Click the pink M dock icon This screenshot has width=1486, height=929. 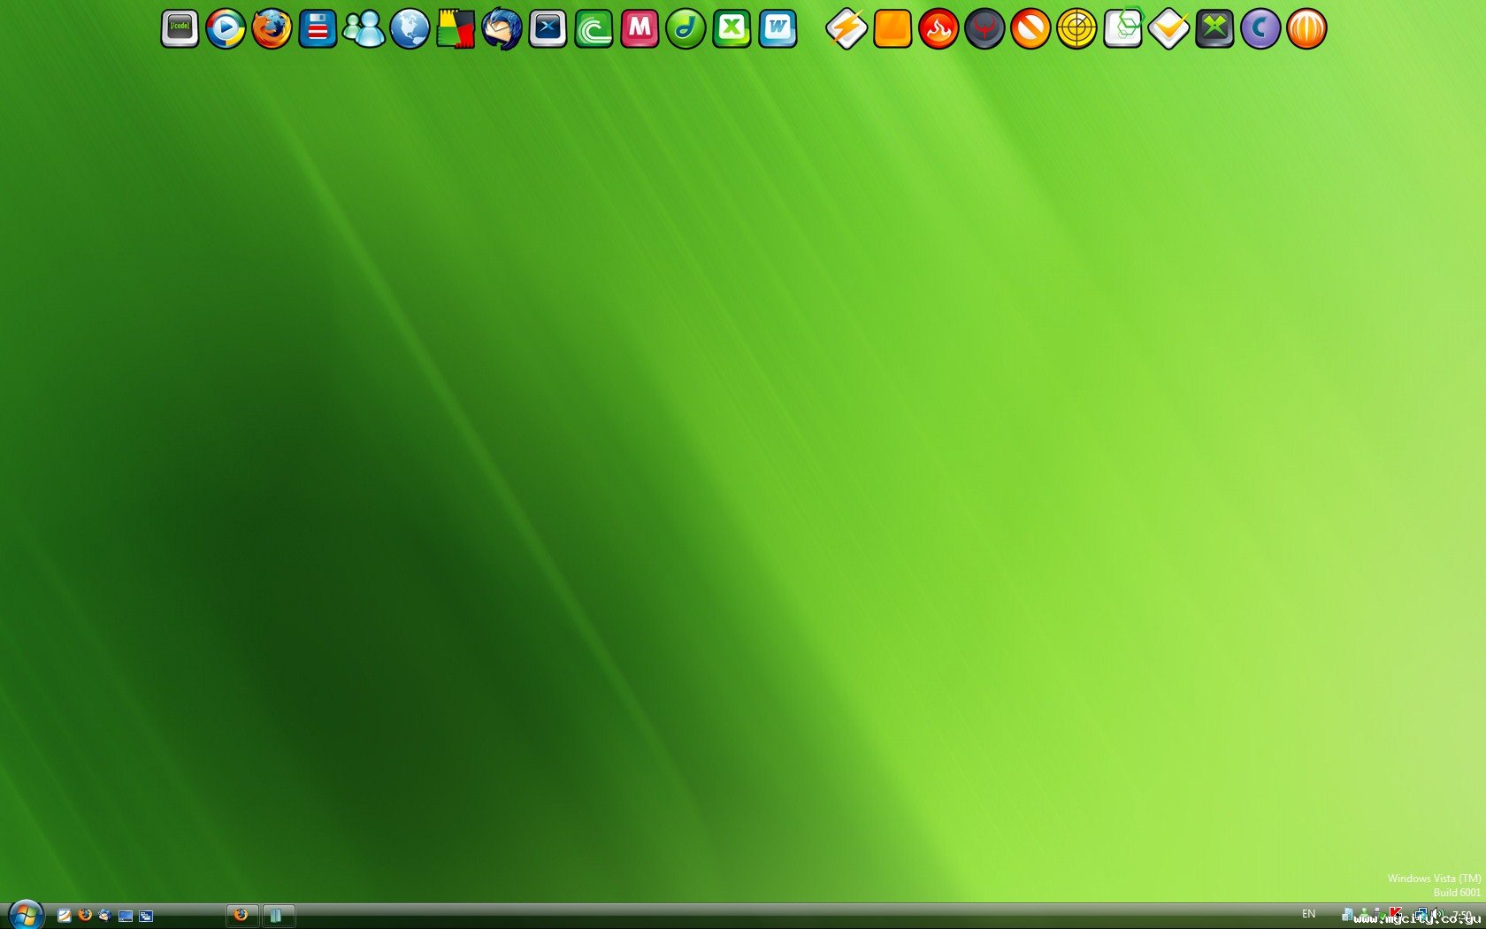point(640,28)
